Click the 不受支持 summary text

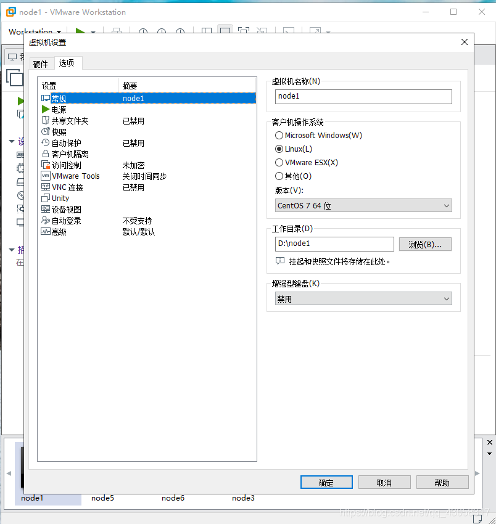[137, 221]
